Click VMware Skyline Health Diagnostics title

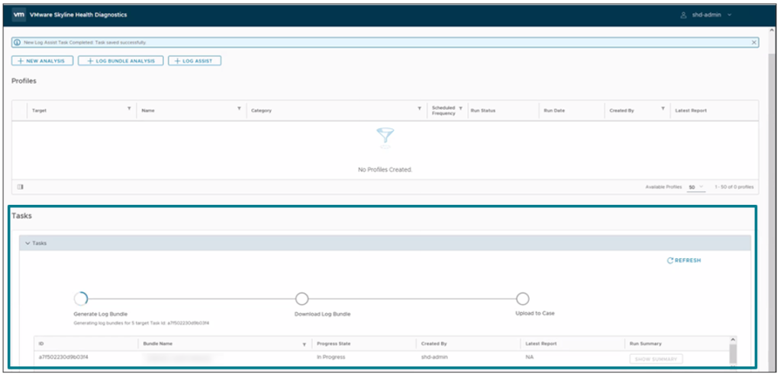79,15
